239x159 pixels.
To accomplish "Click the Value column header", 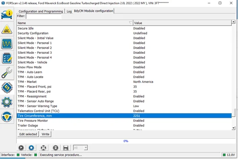I will [182, 23].
